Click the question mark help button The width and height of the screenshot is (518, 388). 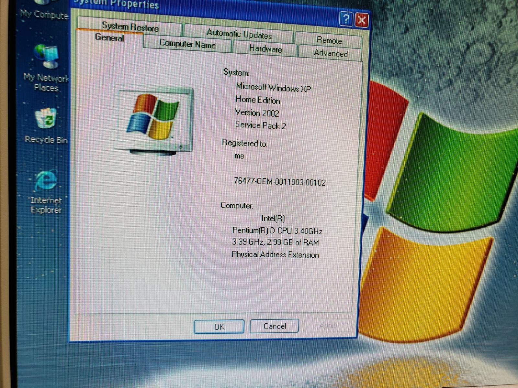pos(346,19)
